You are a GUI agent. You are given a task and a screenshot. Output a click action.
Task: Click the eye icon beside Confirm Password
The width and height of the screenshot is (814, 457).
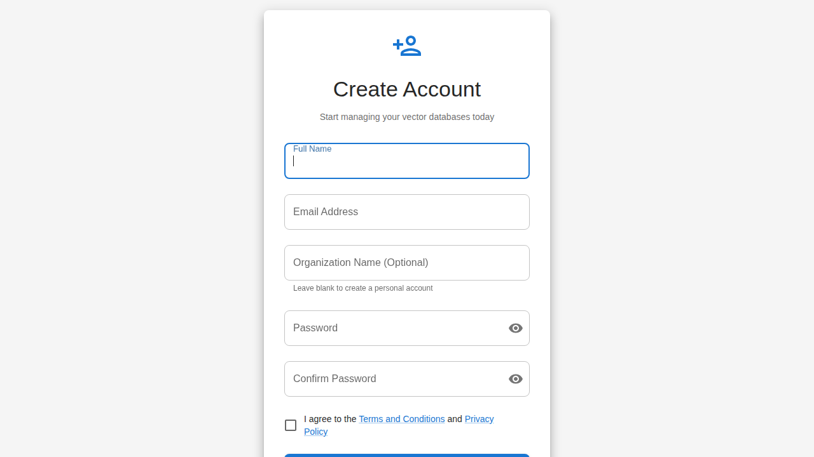click(x=516, y=379)
